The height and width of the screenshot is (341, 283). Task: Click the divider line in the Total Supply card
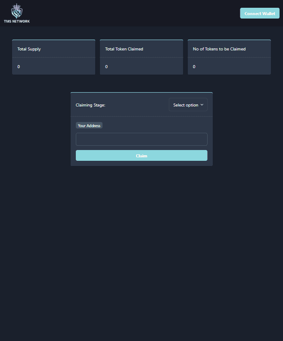[53, 58]
